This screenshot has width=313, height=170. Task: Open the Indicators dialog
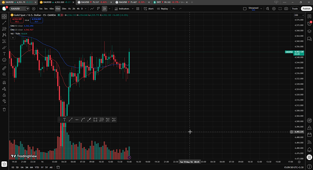click(x=122, y=9)
